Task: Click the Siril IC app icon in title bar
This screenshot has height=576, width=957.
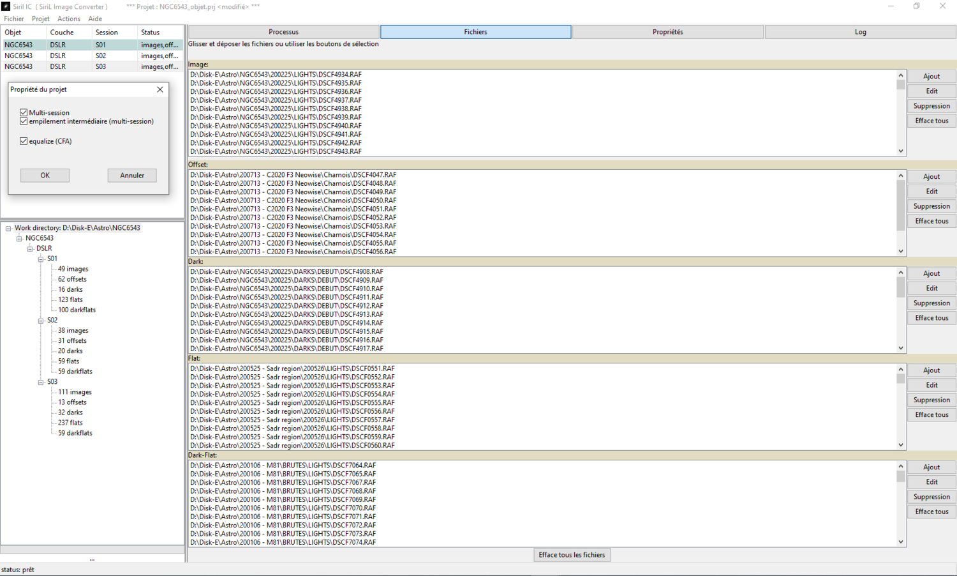Action: point(6,6)
